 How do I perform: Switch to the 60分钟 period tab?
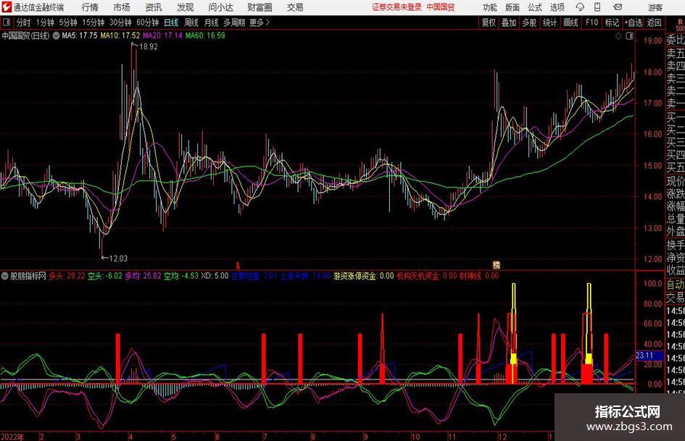(x=147, y=22)
